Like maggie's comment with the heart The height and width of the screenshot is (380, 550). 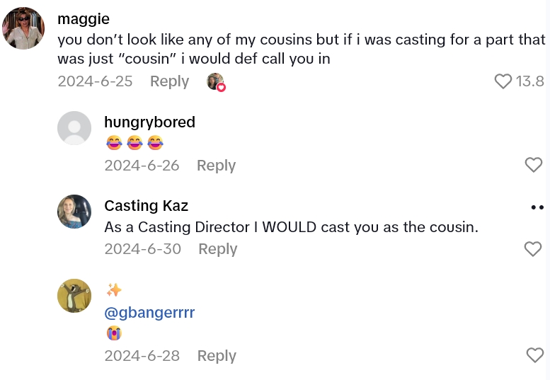(x=503, y=81)
